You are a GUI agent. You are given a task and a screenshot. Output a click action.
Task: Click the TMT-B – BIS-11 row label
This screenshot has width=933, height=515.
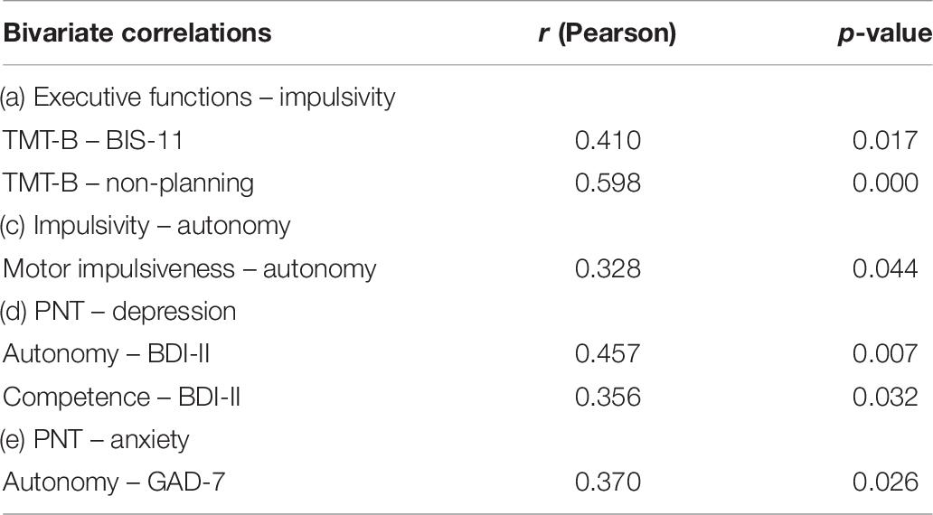93,140
